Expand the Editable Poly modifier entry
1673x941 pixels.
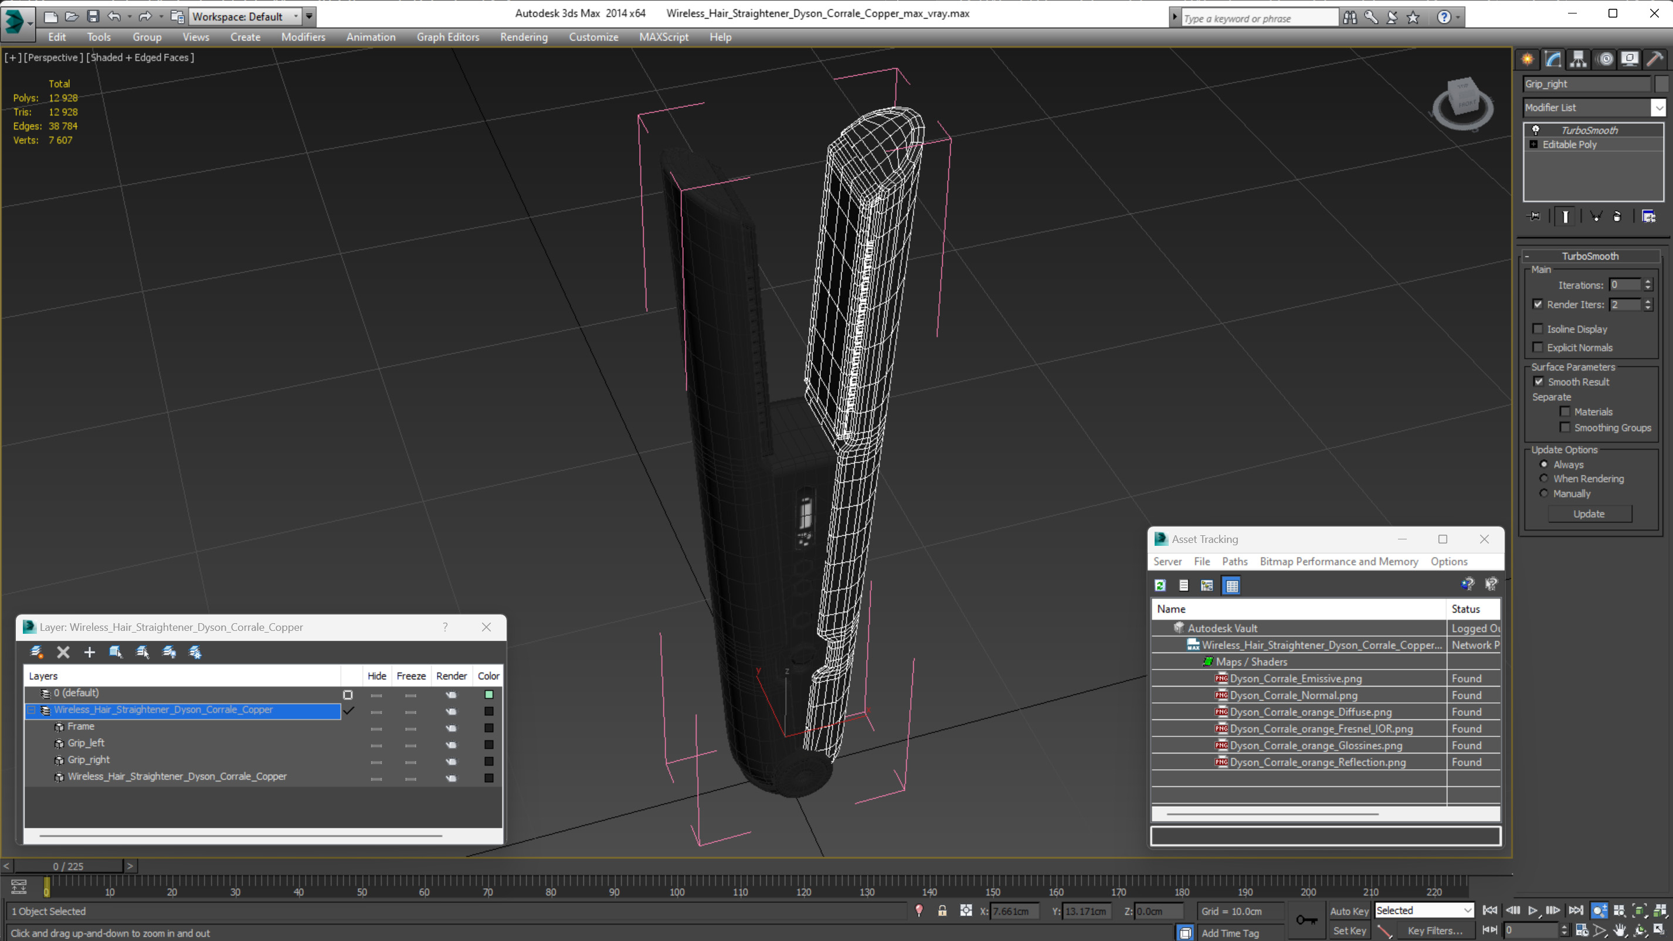pyautogui.click(x=1534, y=144)
